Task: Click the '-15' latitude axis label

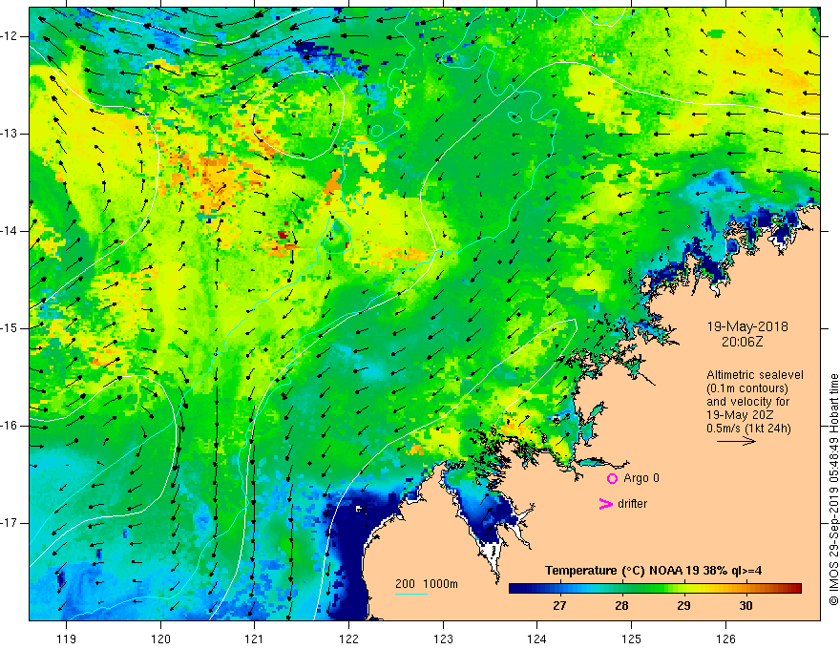Action: click(x=10, y=328)
